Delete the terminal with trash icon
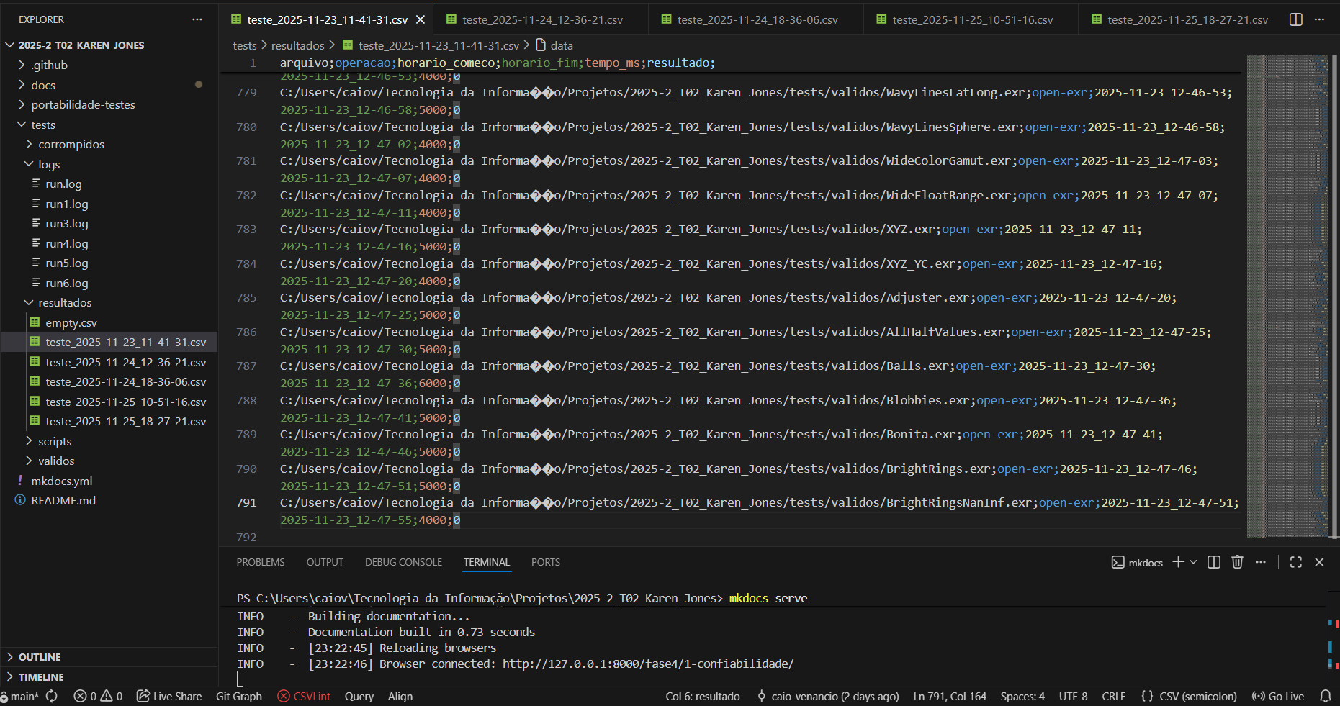This screenshot has width=1340, height=706. pyautogui.click(x=1237, y=562)
